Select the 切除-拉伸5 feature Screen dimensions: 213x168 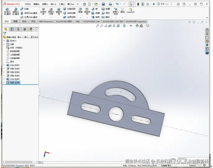(13, 76)
